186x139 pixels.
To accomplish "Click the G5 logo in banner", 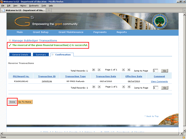I will click(x=24, y=21).
